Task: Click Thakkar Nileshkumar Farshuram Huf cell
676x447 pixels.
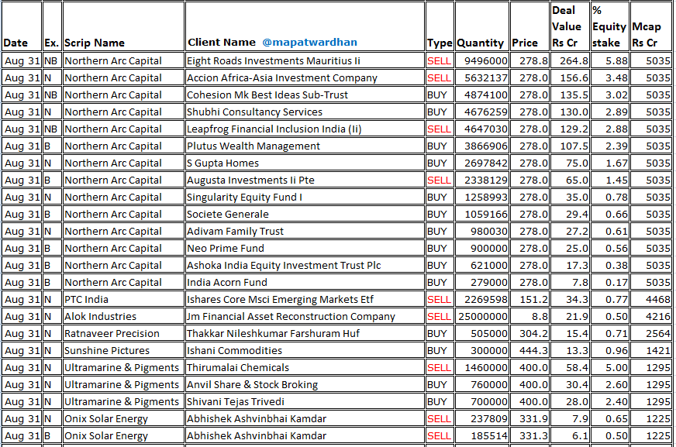Action: click(x=305, y=334)
